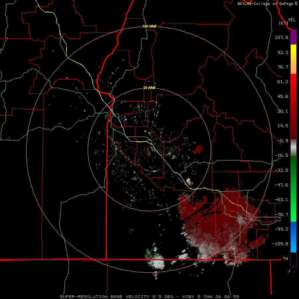Click the 76.7 velocity scale value
The width and height of the screenshot is (299, 299).
pyautogui.click(x=283, y=67)
